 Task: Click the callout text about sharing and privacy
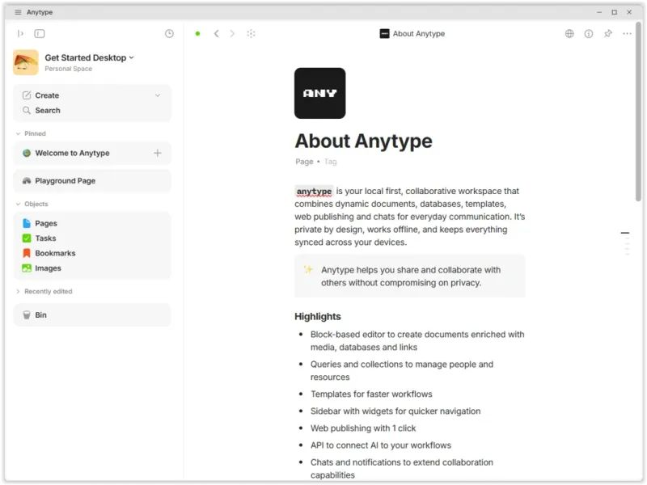(x=411, y=276)
